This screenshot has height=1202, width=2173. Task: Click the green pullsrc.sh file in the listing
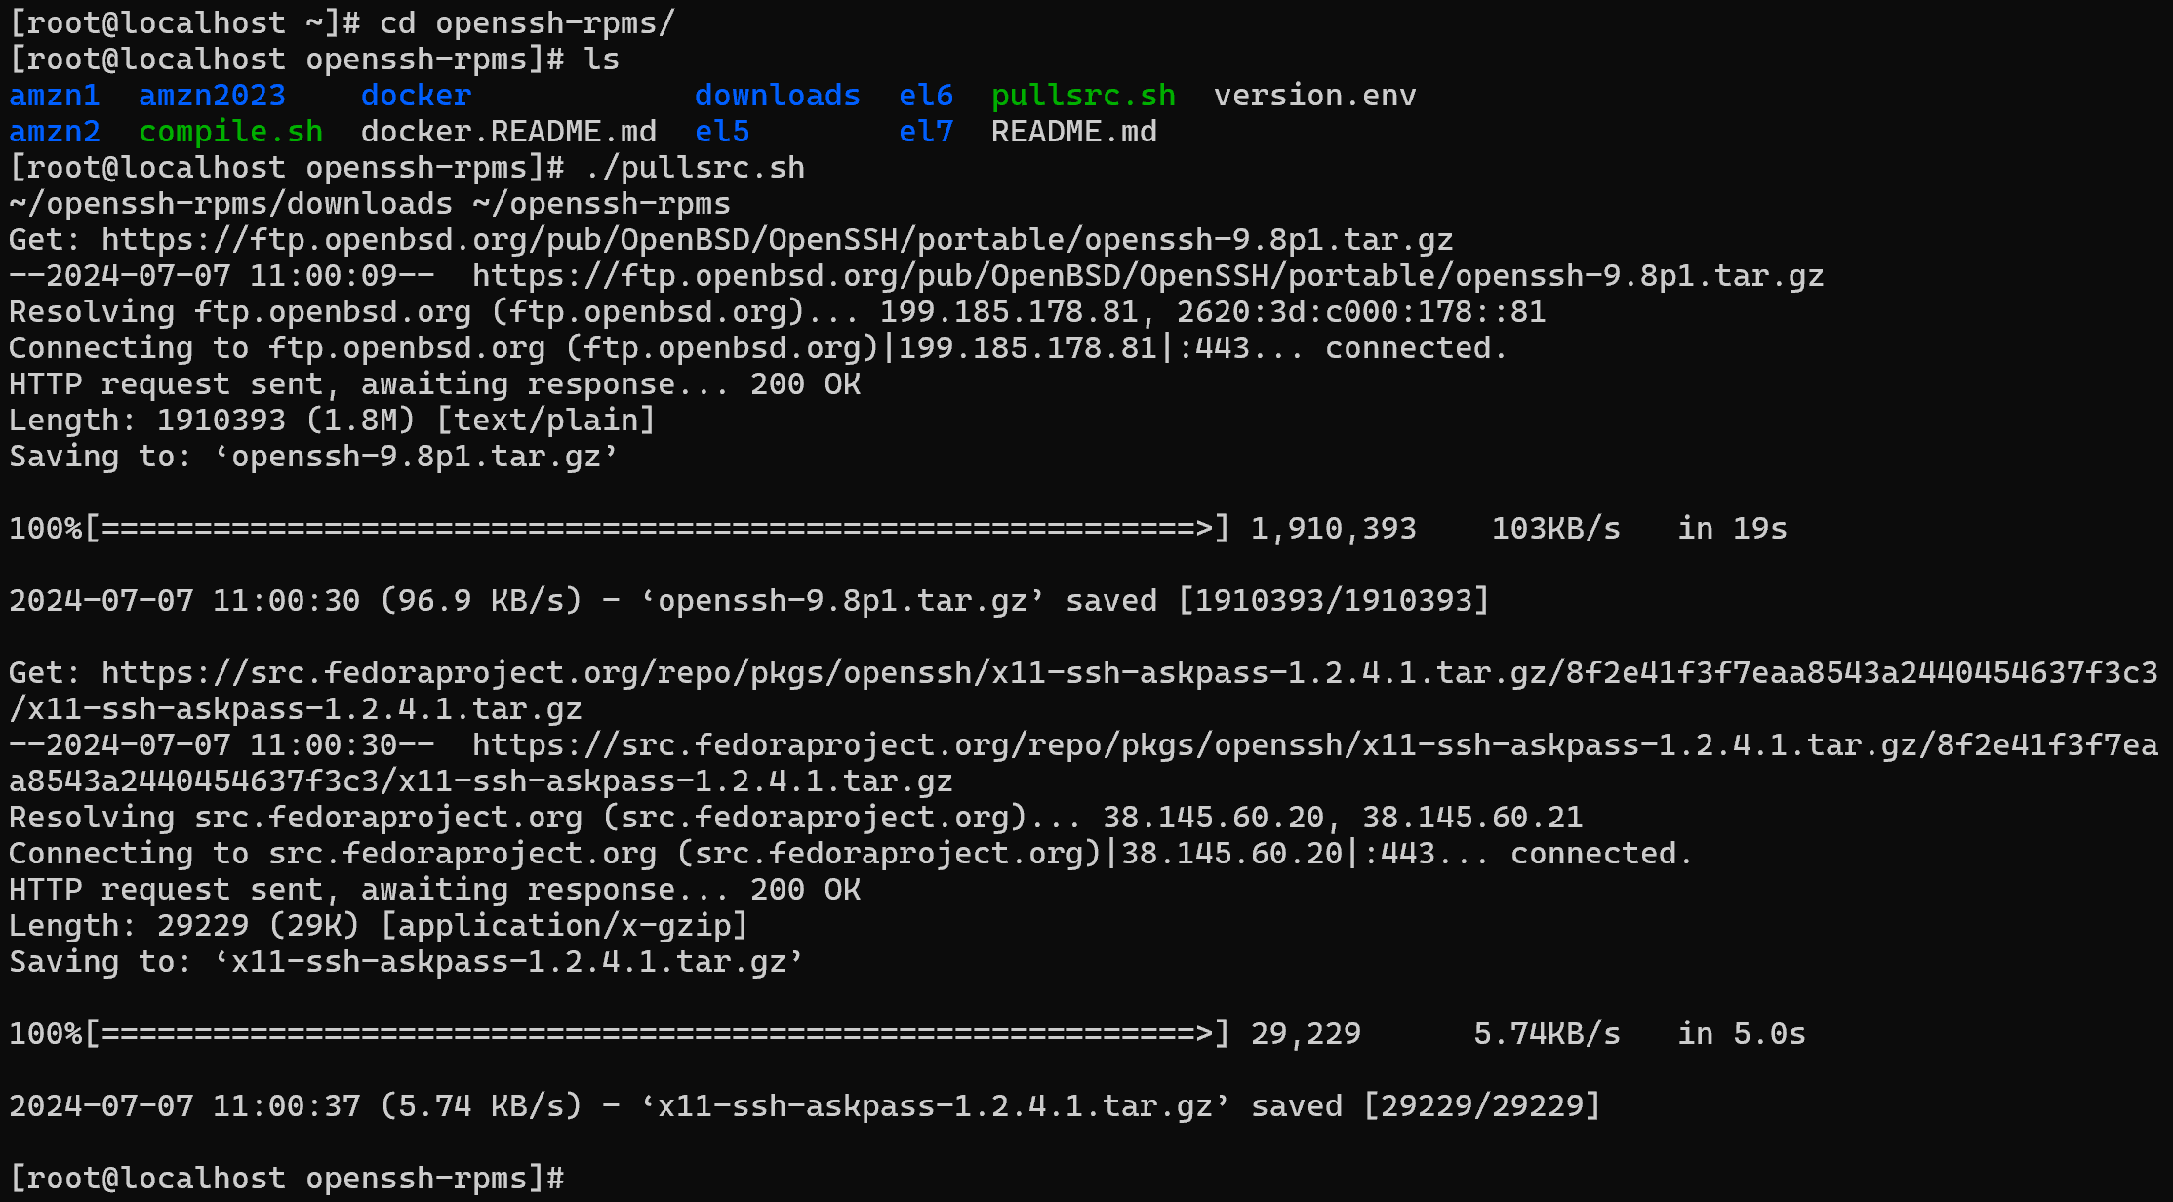[1083, 96]
